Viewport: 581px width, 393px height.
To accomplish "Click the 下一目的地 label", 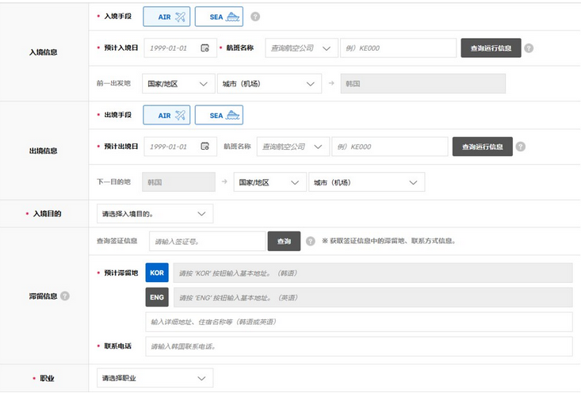I will coord(114,181).
